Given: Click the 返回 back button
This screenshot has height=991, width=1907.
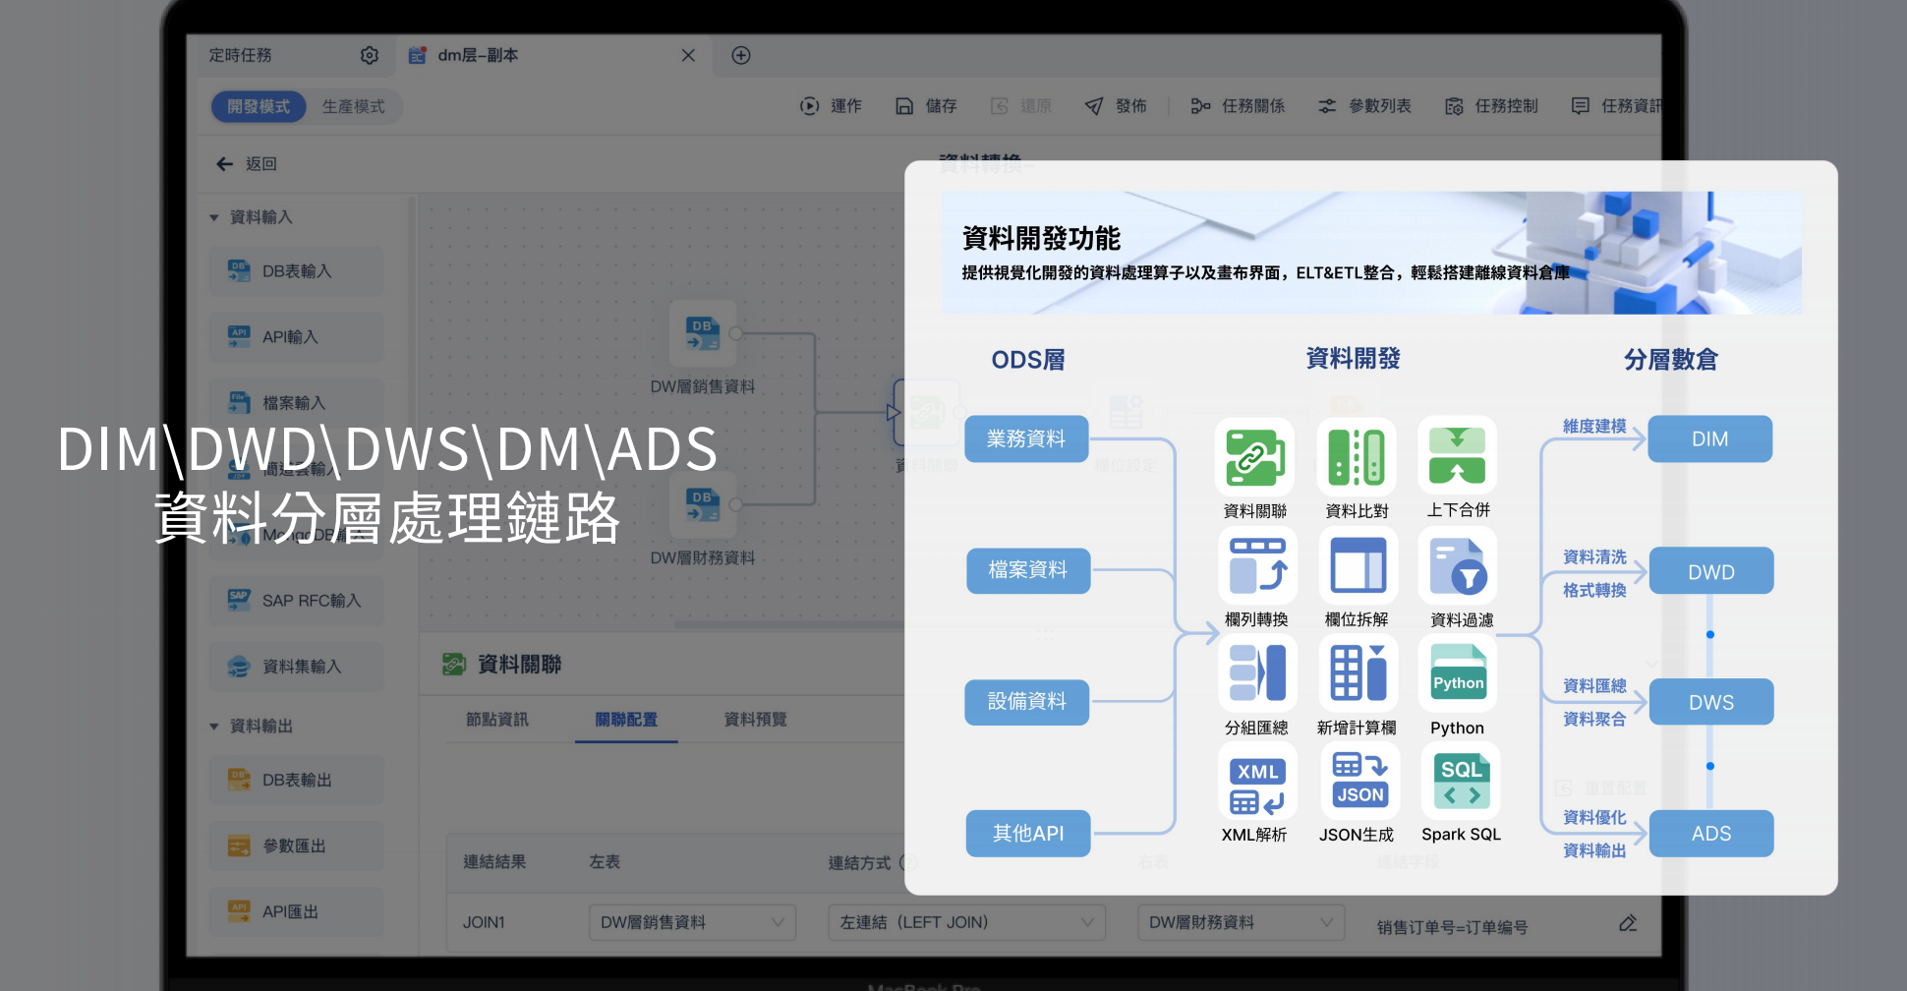Looking at the screenshot, I should tap(247, 164).
